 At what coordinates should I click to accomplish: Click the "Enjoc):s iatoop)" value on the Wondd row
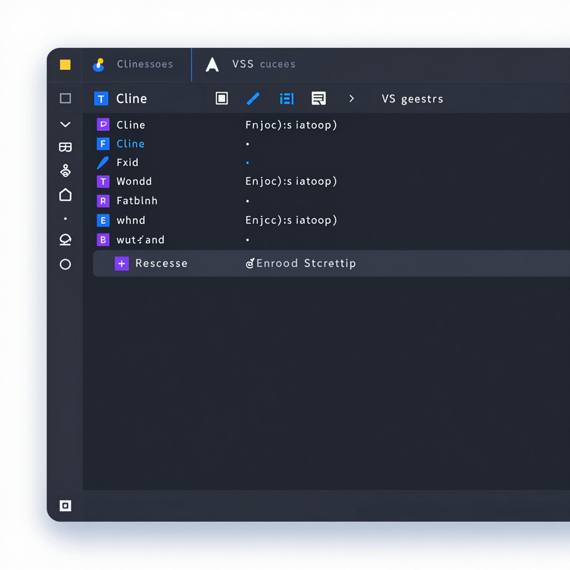coord(291,181)
